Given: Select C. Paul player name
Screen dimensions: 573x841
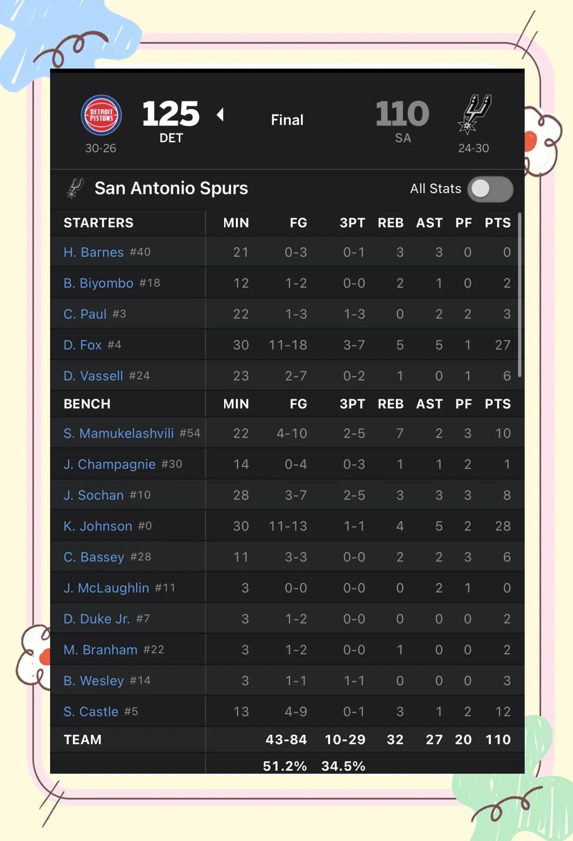Looking at the screenshot, I should click(x=85, y=314).
